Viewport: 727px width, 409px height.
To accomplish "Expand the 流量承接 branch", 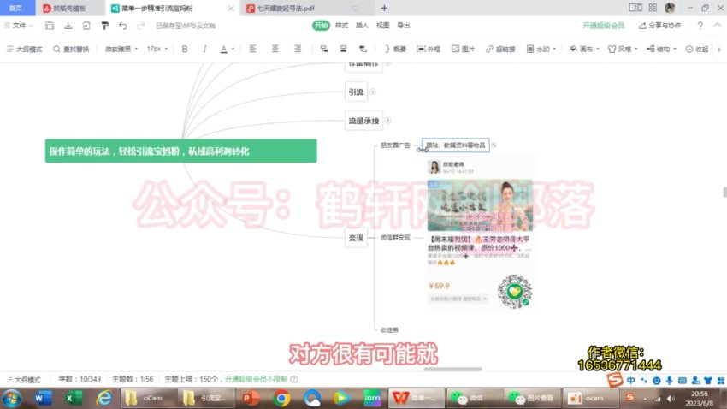I will coord(387,121).
